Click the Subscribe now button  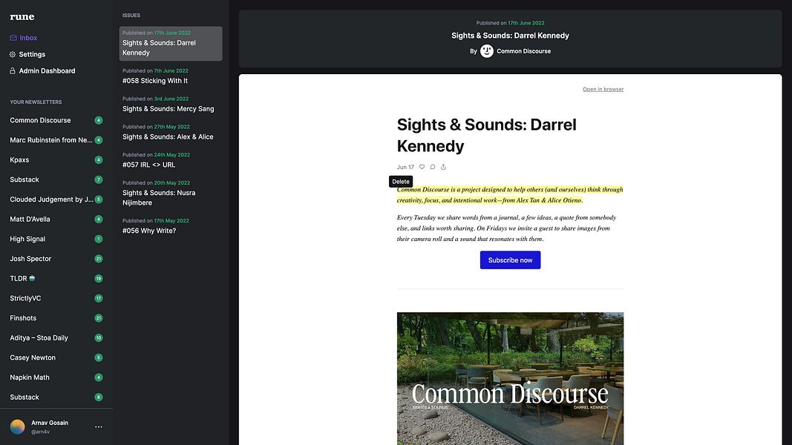tap(510, 260)
